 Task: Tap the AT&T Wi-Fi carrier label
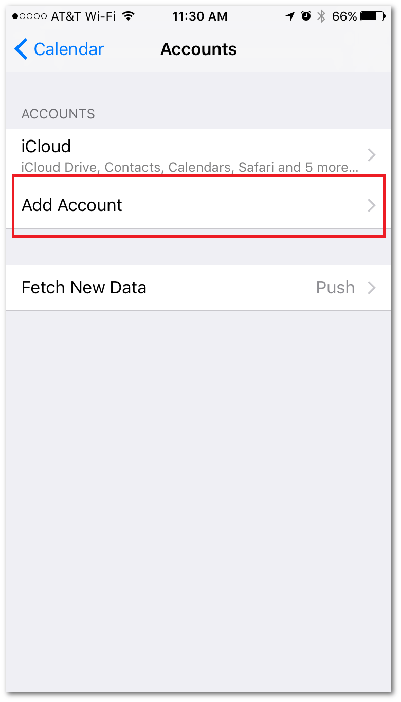coord(83,16)
